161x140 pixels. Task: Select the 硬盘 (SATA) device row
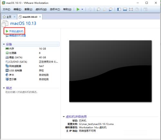pos(31,57)
